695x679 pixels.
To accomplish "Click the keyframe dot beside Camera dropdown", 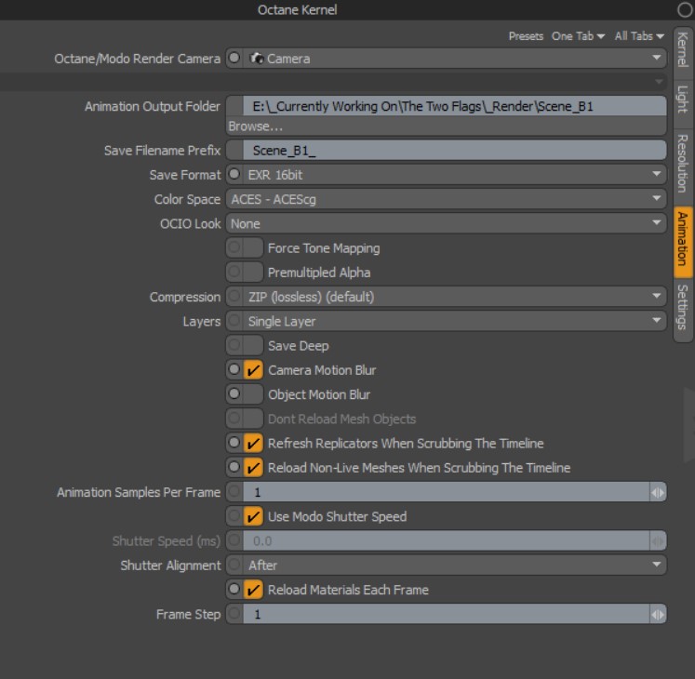I will coord(234,59).
